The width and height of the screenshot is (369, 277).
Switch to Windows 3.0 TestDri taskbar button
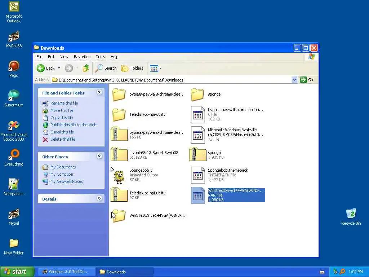(x=66, y=272)
